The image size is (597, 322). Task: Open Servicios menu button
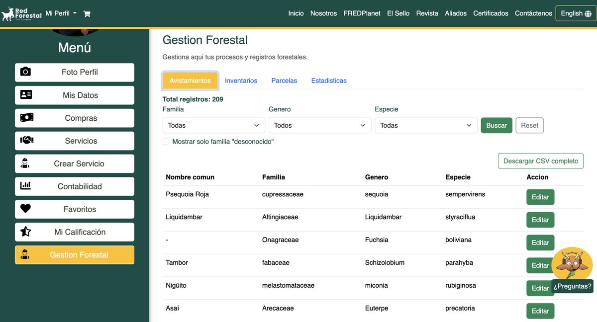tap(75, 141)
